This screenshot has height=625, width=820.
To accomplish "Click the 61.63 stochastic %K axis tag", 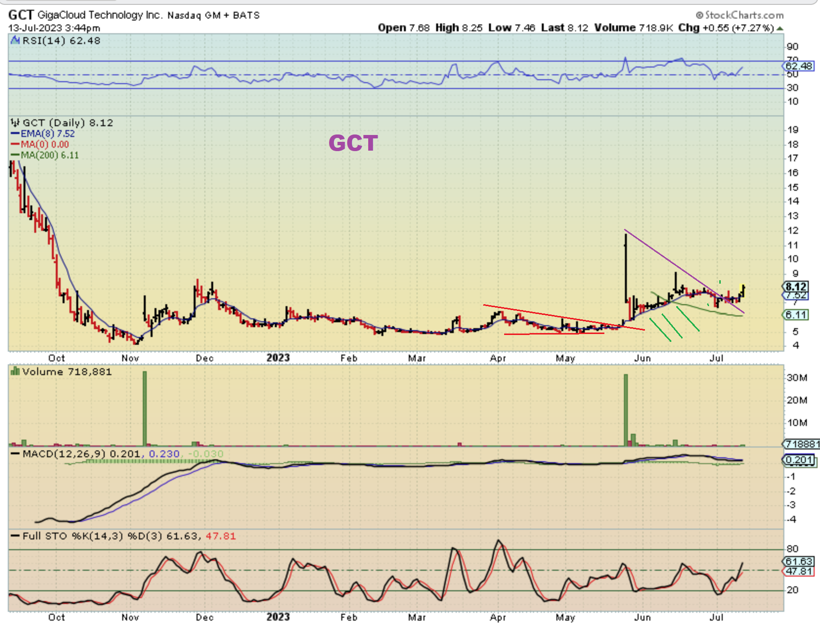I will (x=799, y=561).
